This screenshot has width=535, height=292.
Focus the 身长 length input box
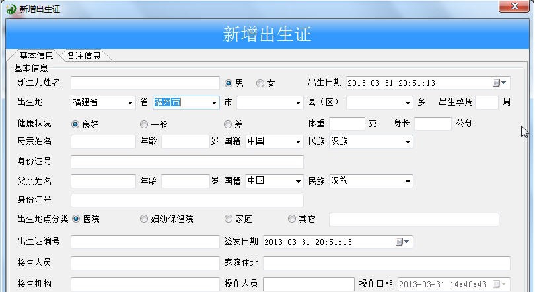coord(433,124)
